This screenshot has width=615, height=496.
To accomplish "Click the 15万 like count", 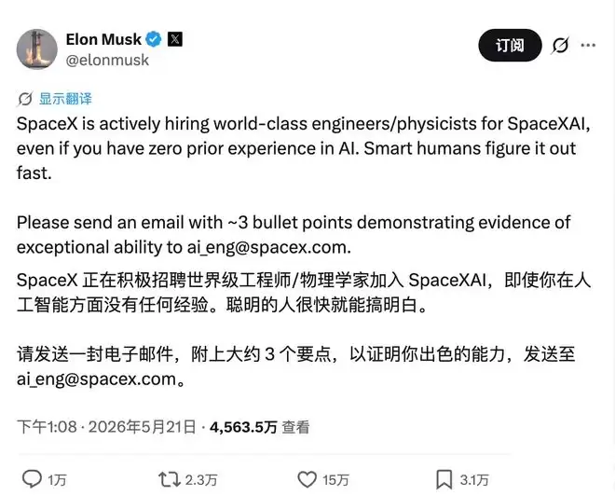I will (335, 480).
